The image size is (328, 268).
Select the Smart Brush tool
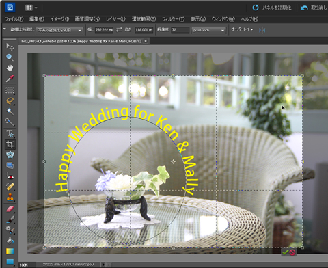[x=10, y=230]
